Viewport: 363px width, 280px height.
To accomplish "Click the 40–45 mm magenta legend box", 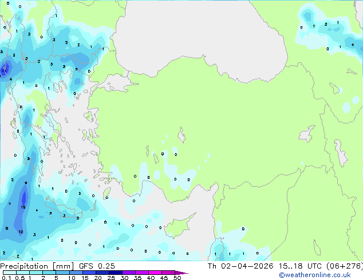I will pyautogui.click(x=155, y=273).
